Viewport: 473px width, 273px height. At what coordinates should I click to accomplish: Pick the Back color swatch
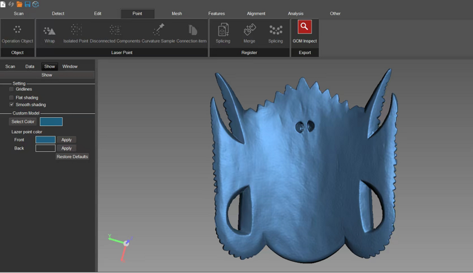pyautogui.click(x=46, y=148)
